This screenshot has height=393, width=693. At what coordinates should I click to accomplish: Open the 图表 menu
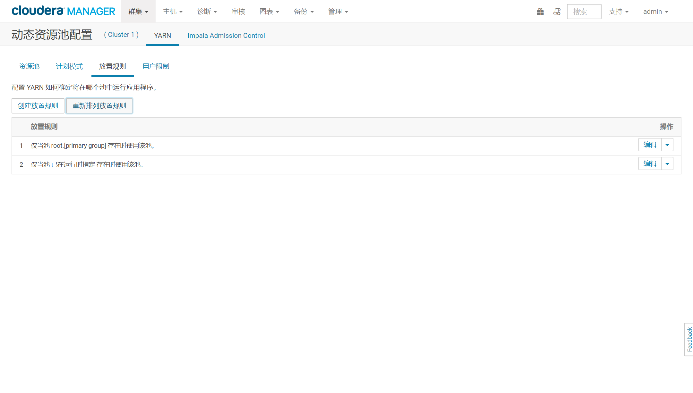point(269,12)
